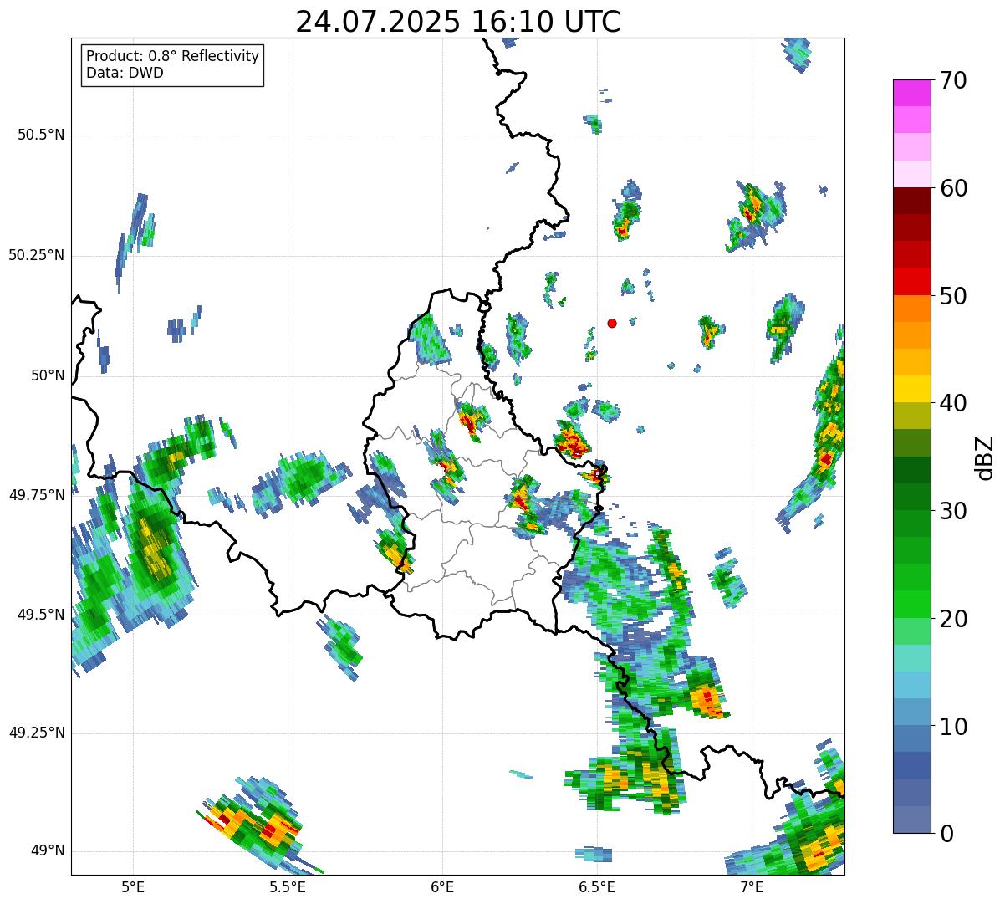This screenshot has width=1005, height=904.
Task: Click the colorbar tick label "20"
Action: point(953,619)
